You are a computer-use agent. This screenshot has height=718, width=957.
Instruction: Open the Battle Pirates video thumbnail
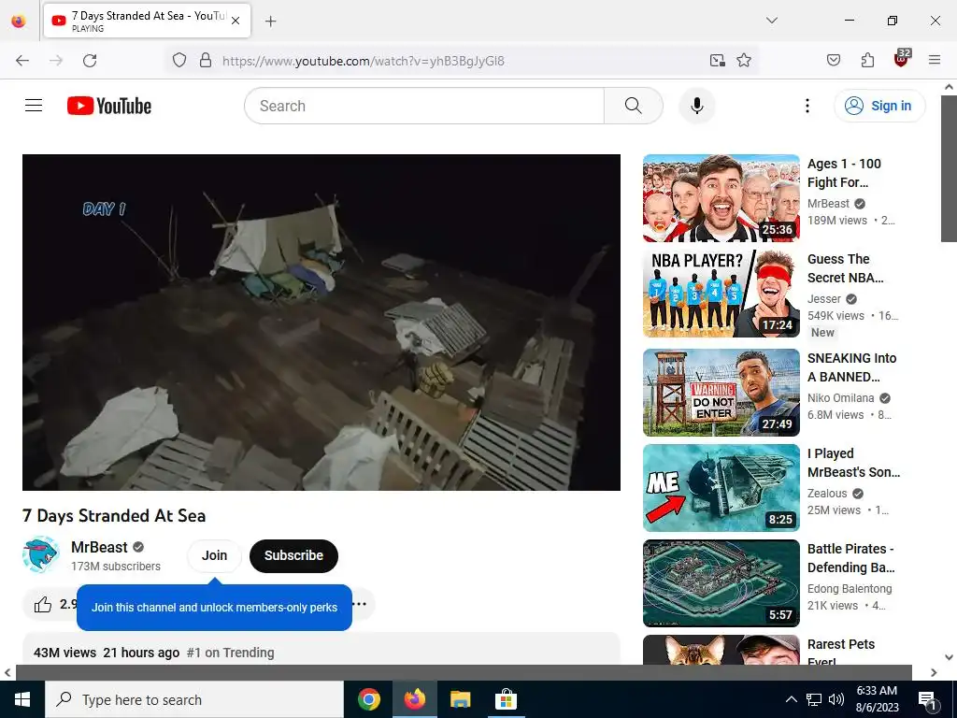(721, 583)
